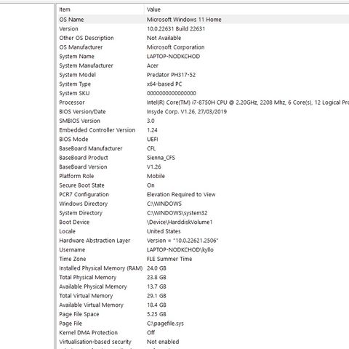Select the Version row
Image resolution: width=349 pixels, height=349 pixels.
click(x=203, y=28)
